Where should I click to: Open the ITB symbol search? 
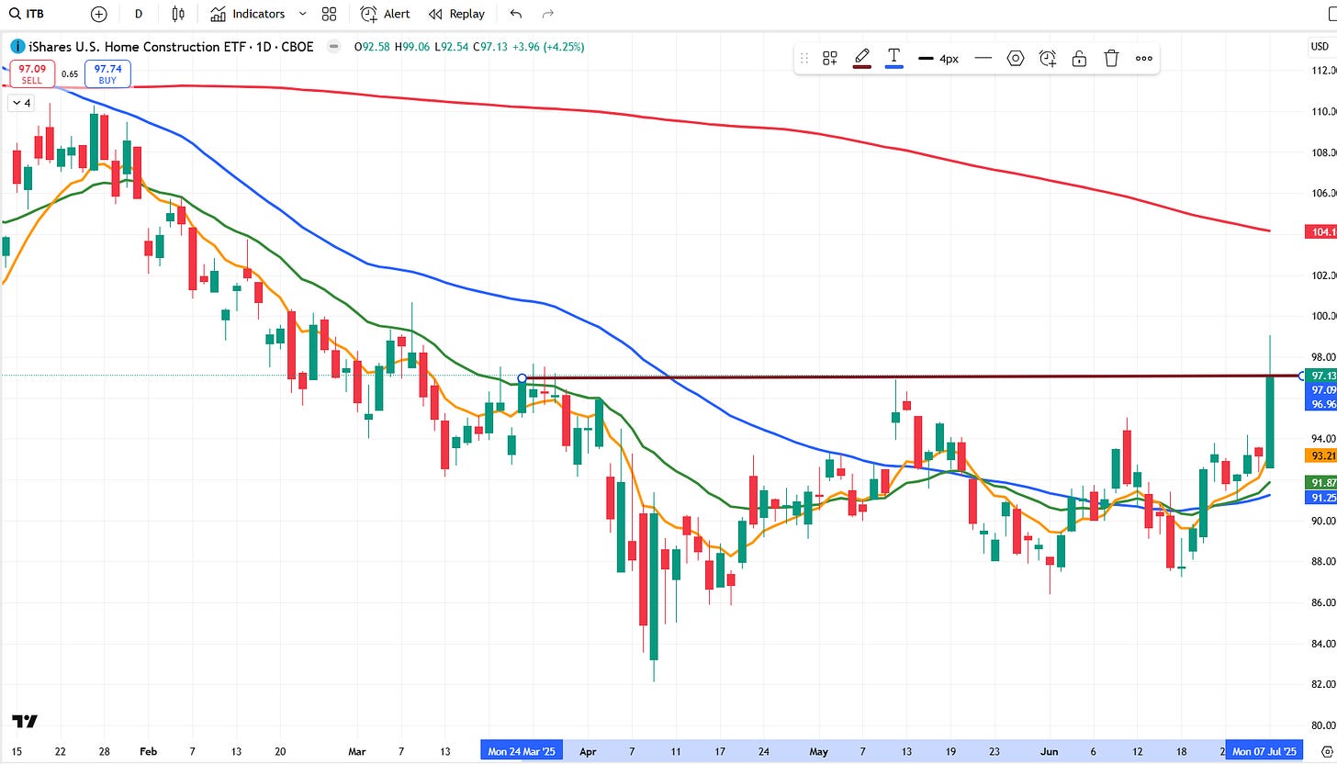pyautogui.click(x=25, y=14)
